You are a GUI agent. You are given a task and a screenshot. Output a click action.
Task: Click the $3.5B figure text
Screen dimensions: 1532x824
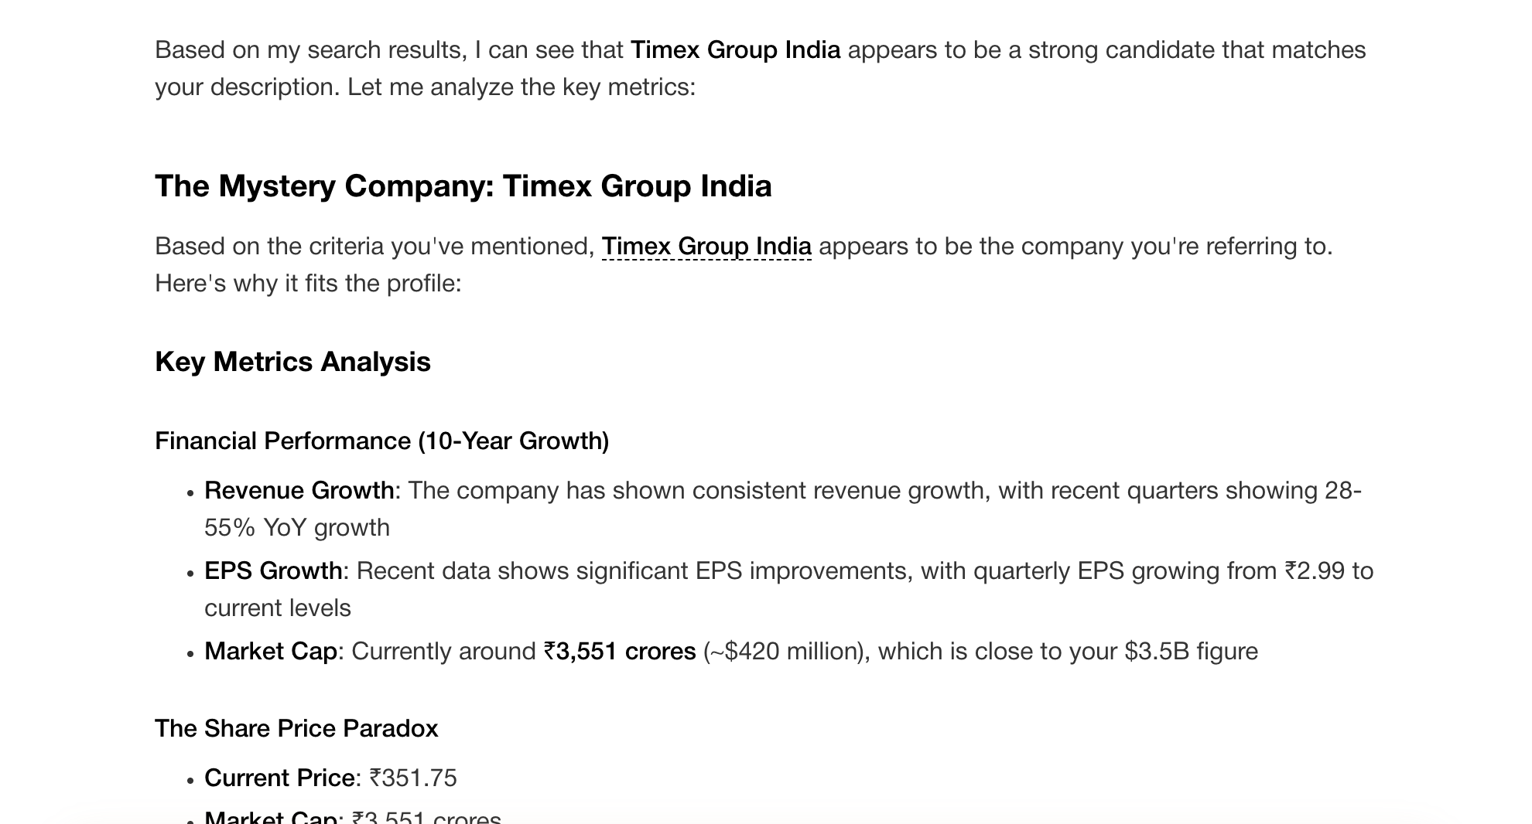pyautogui.click(x=1157, y=652)
